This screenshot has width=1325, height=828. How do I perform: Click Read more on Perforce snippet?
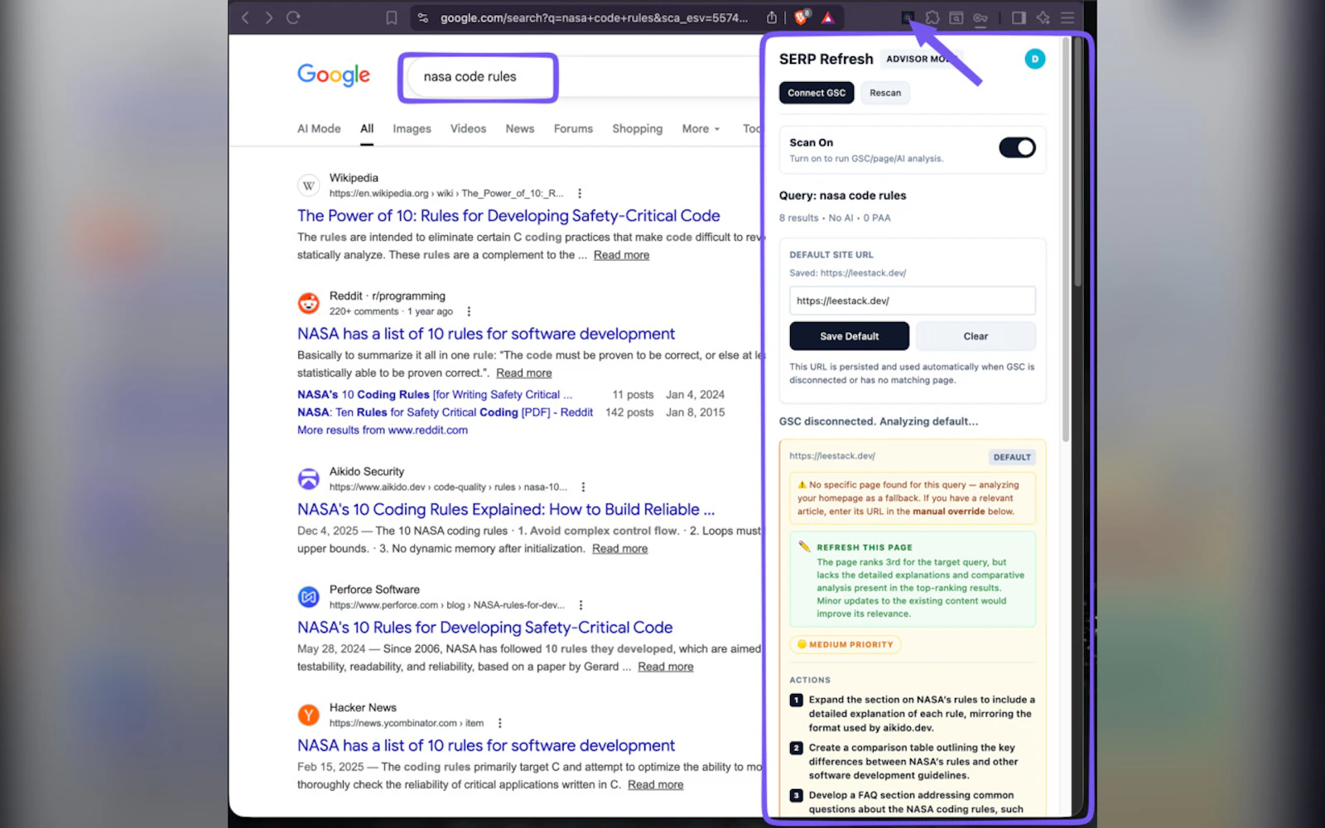point(666,667)
